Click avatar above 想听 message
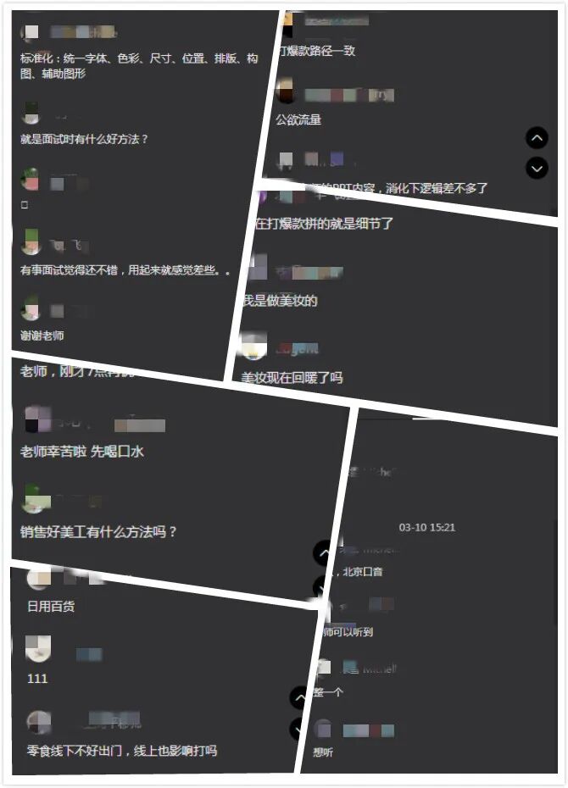Image resolution: width=568 pixels, height=788 pixels. coord(323,728)
